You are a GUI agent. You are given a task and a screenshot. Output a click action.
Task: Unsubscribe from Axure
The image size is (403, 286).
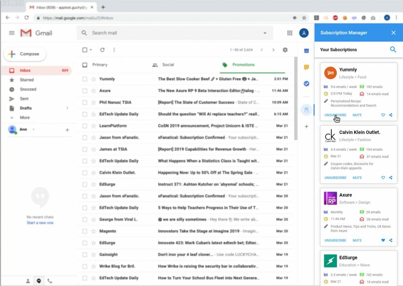335,240
